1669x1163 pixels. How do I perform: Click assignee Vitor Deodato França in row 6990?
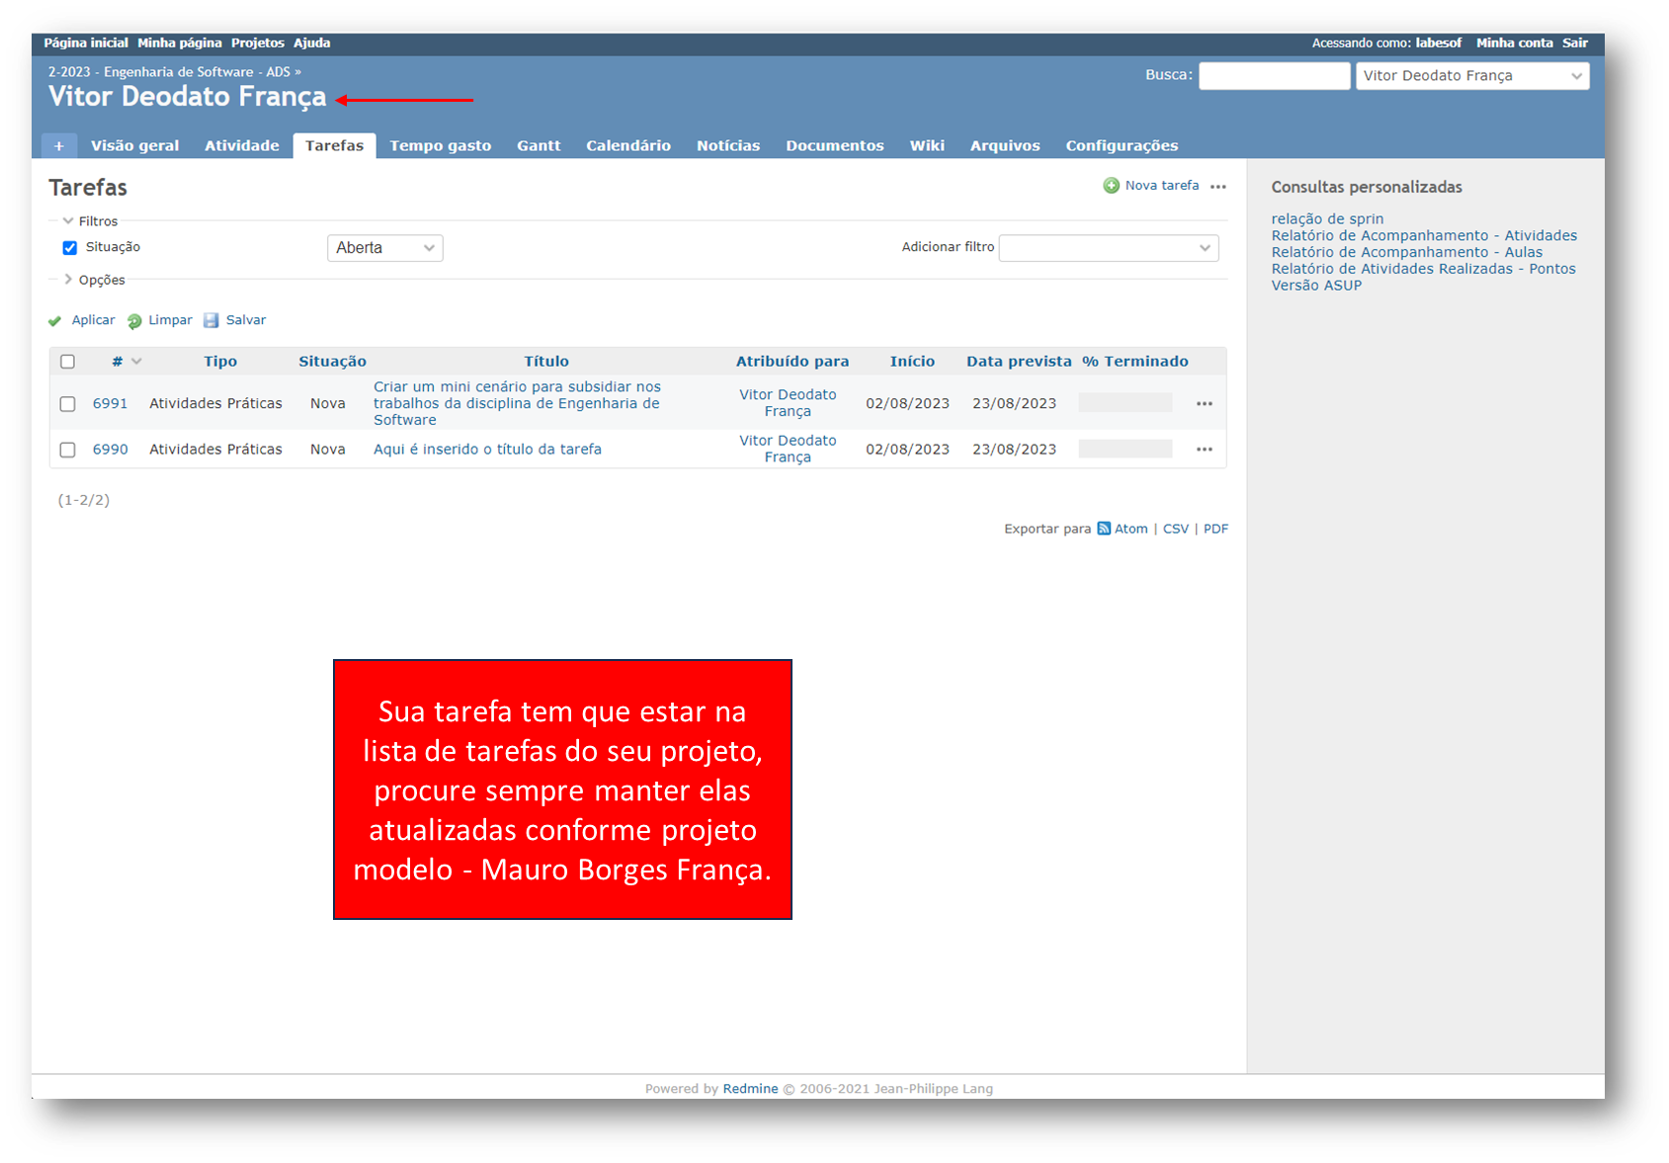(788, 449)
